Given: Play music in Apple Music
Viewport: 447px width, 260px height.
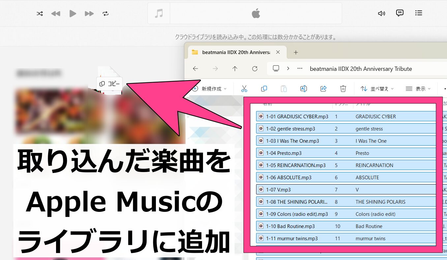Looking at the screenshot, I should pyautogui.click(x=73, y=14).
